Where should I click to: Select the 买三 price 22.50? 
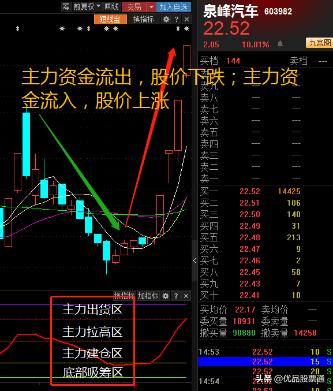[x=250, y=214]
